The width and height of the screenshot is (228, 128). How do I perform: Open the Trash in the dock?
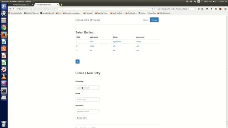click(4, 124)
